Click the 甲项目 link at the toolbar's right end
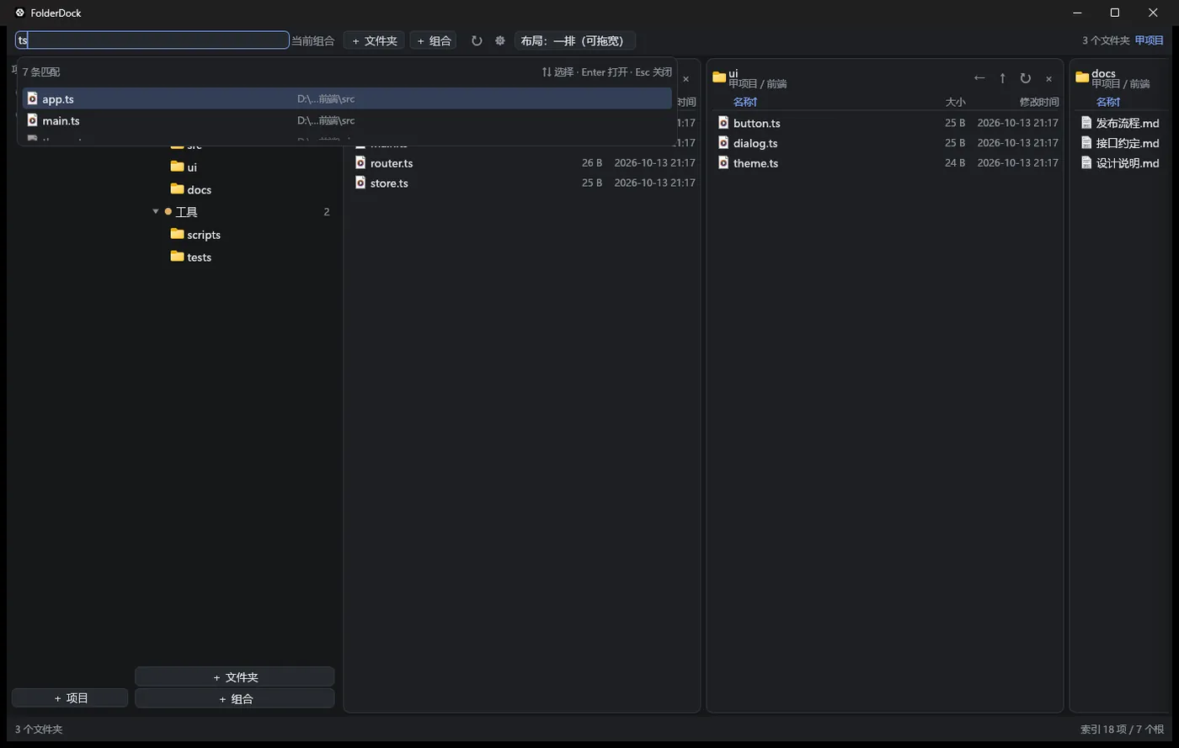Screen dimensions: 1179x748 coord(1150,40)
